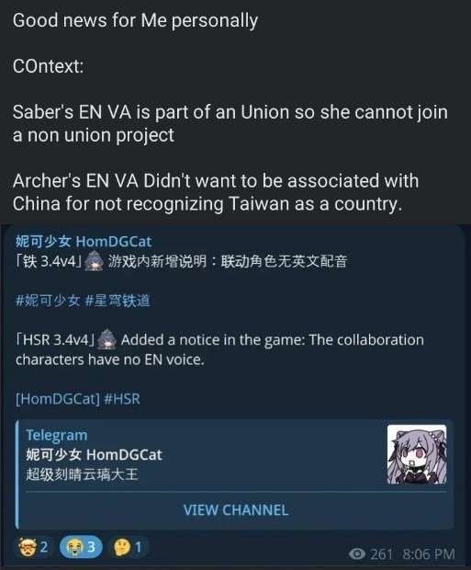
Task: Open the HomDGCat channel avatar thumbnail
Action: click(x=417, y=454)
